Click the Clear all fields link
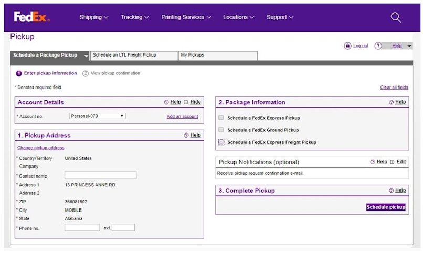Image resolution: width=423 pixels, height=254 pixels. tap(394, 87)
